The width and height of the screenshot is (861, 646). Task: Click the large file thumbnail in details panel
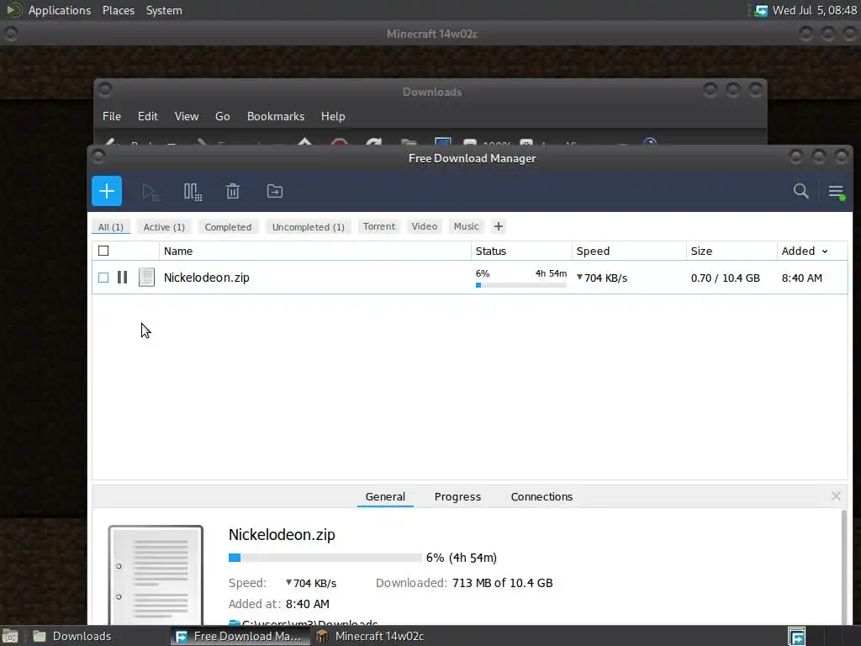click(x=156, y=575)
